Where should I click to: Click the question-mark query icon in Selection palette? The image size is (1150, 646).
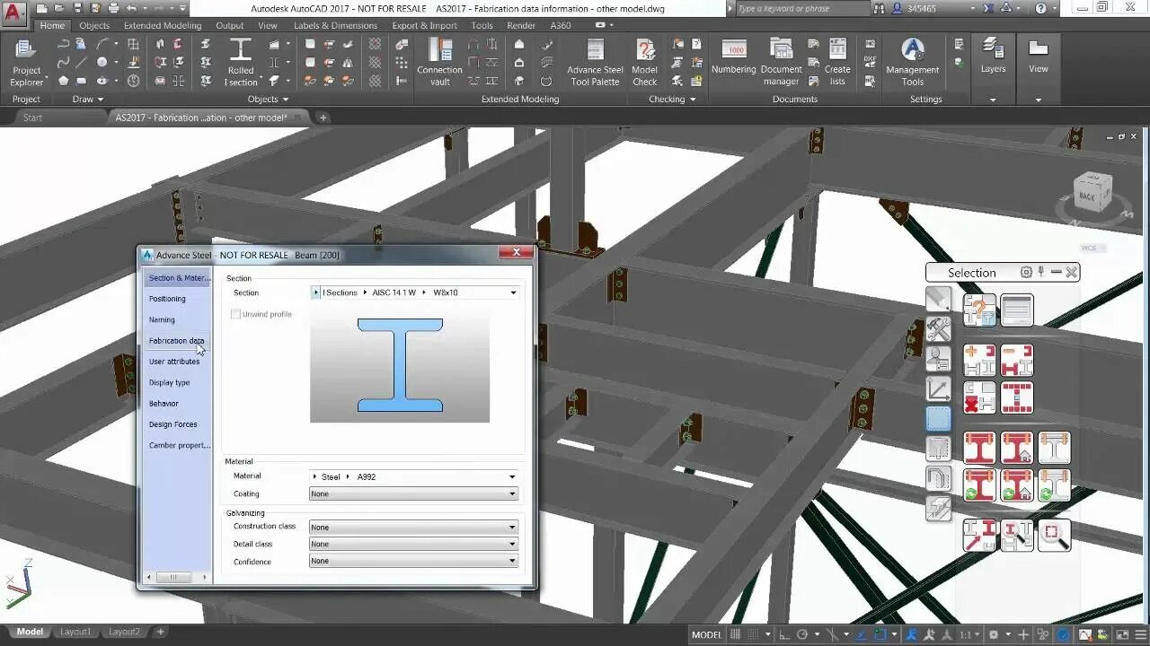pos(979,310)
